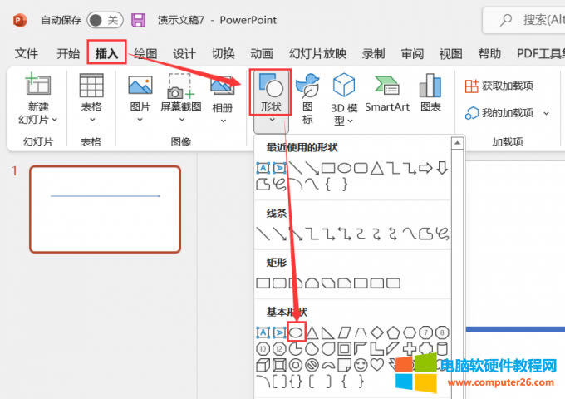
Task: Choose Curved Connector in 线条 section
Action: point(361,234)
